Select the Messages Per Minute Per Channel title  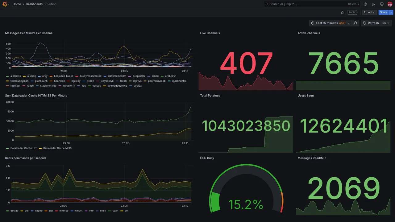click(x=29, y=33)
